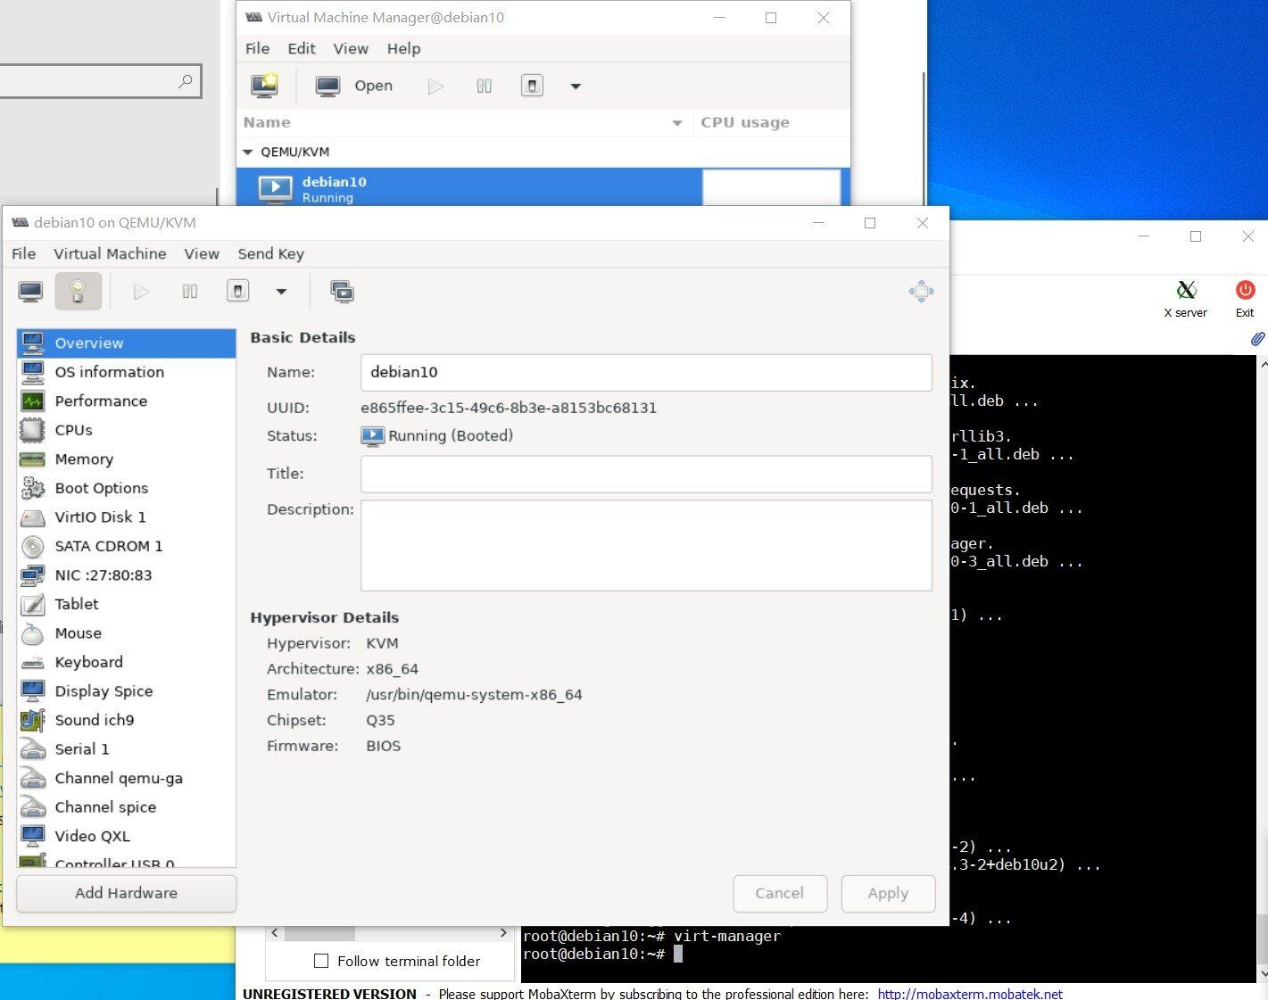The width and height of the screenshot is (1268, 1000).
Task: Click the UUID value text
Action: (509, 408)
